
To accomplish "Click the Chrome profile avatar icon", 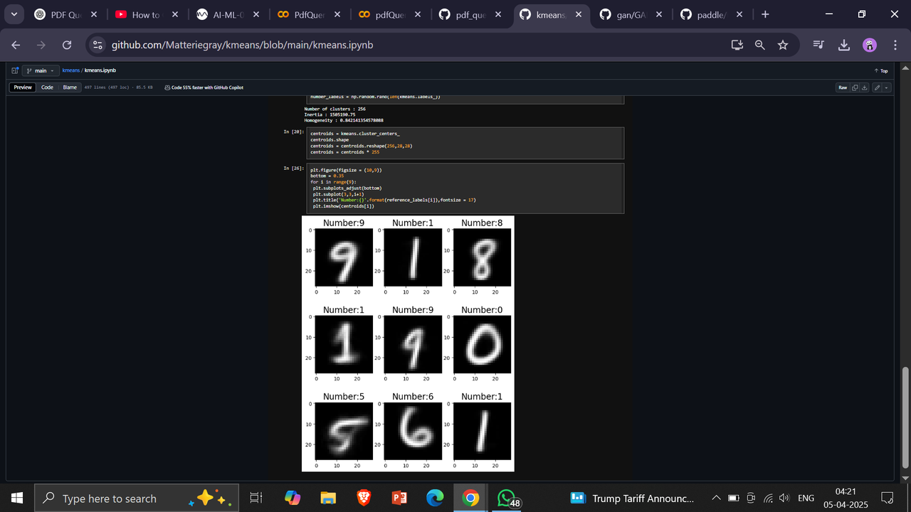I will click(x=869, y=44).
